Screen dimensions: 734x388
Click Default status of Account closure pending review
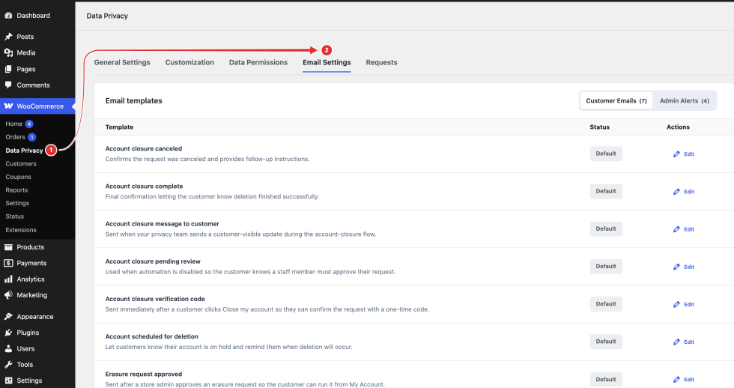pyautogui.click(x=606, y=267)
